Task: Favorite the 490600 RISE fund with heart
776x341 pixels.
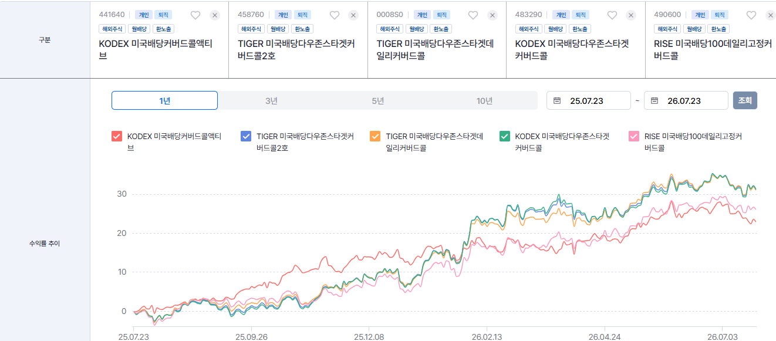Action: click(751, 15)
